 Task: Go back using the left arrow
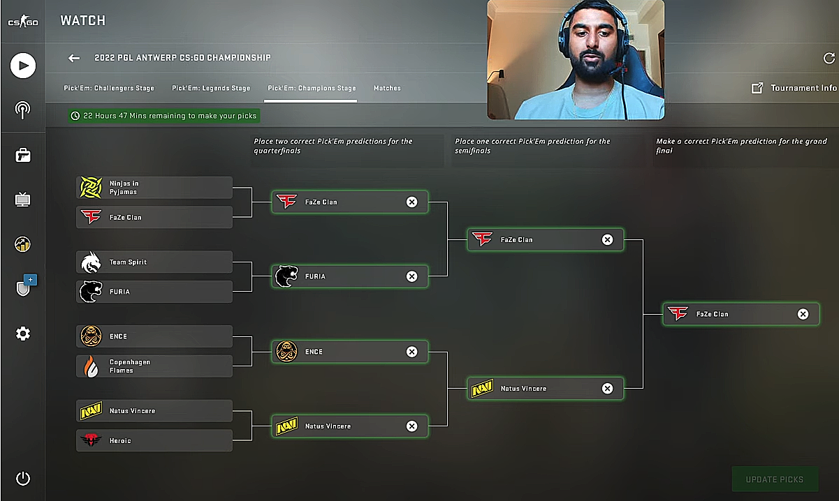[74, 58]
